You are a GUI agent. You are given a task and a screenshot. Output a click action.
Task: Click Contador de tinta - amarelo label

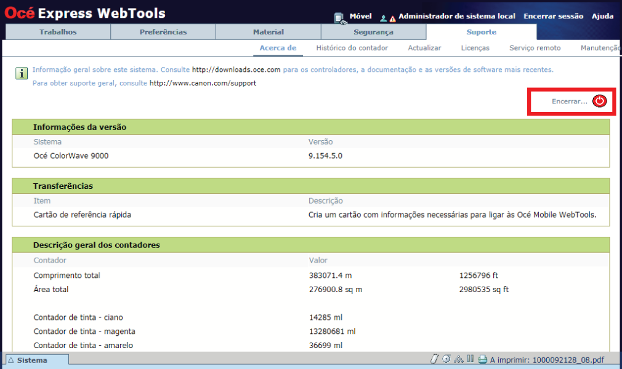(83, 346)
